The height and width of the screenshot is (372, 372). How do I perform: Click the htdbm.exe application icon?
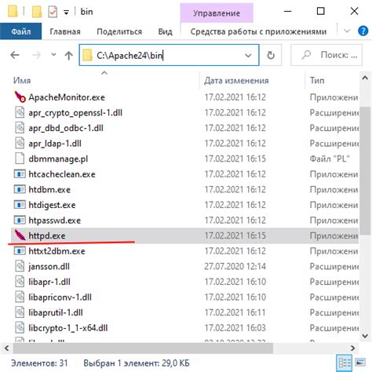(20, 189)
